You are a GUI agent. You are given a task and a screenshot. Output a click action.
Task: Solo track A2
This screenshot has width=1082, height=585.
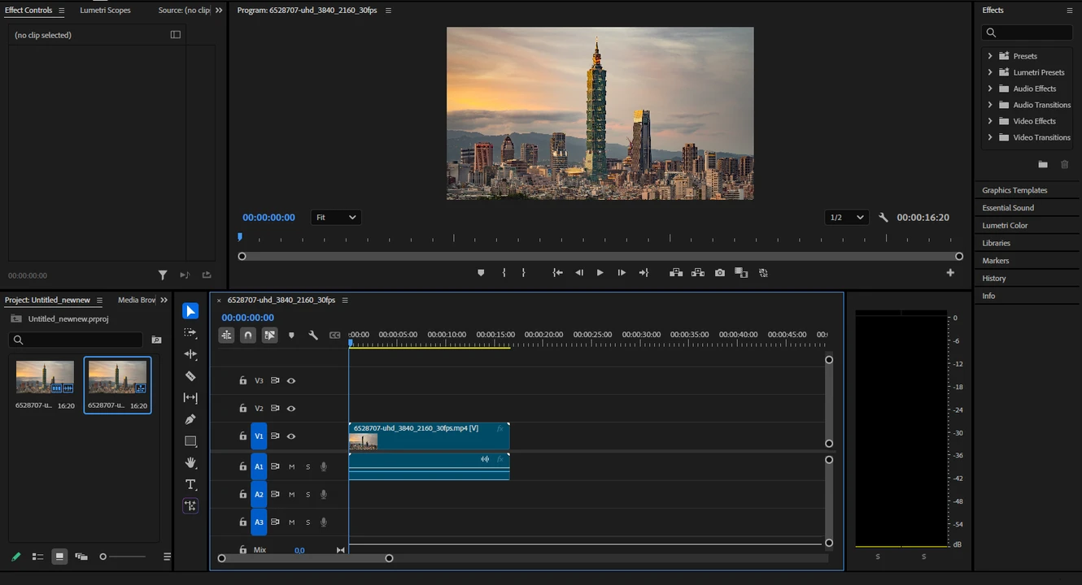308,495
